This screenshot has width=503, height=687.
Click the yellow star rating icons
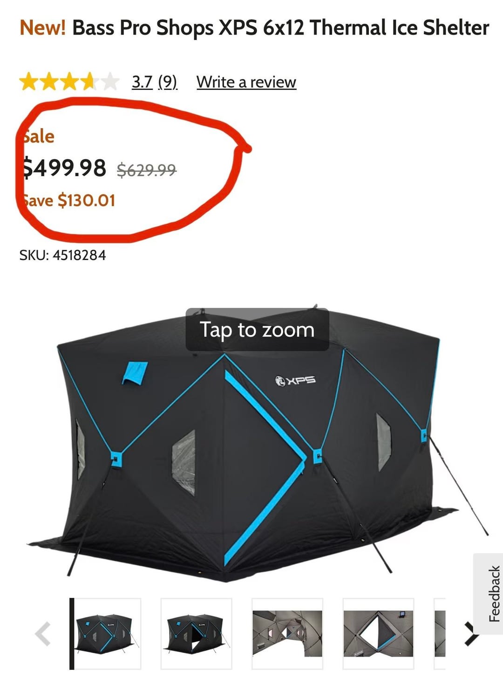click(69, 82)
